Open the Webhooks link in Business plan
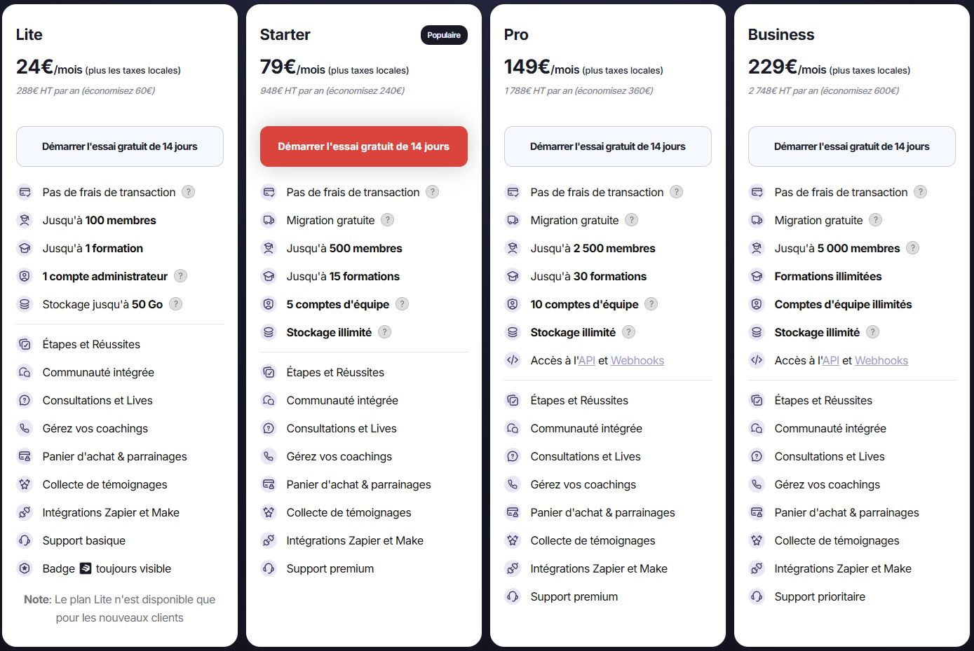Image resolution: width=974 pixels, height=651 pixels. pos(881,361)
